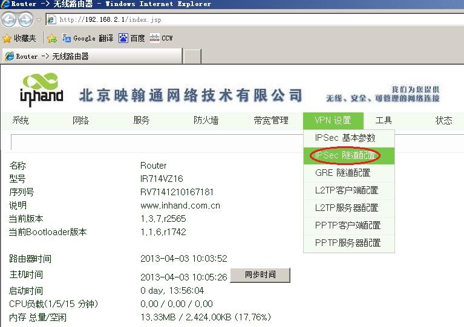Open the 状态 menu
464x327 pixels.
(x=443, y=120)
